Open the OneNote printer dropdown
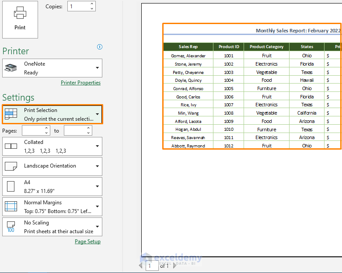Viewport: 342px width, 273px height. tap(97, 68)
